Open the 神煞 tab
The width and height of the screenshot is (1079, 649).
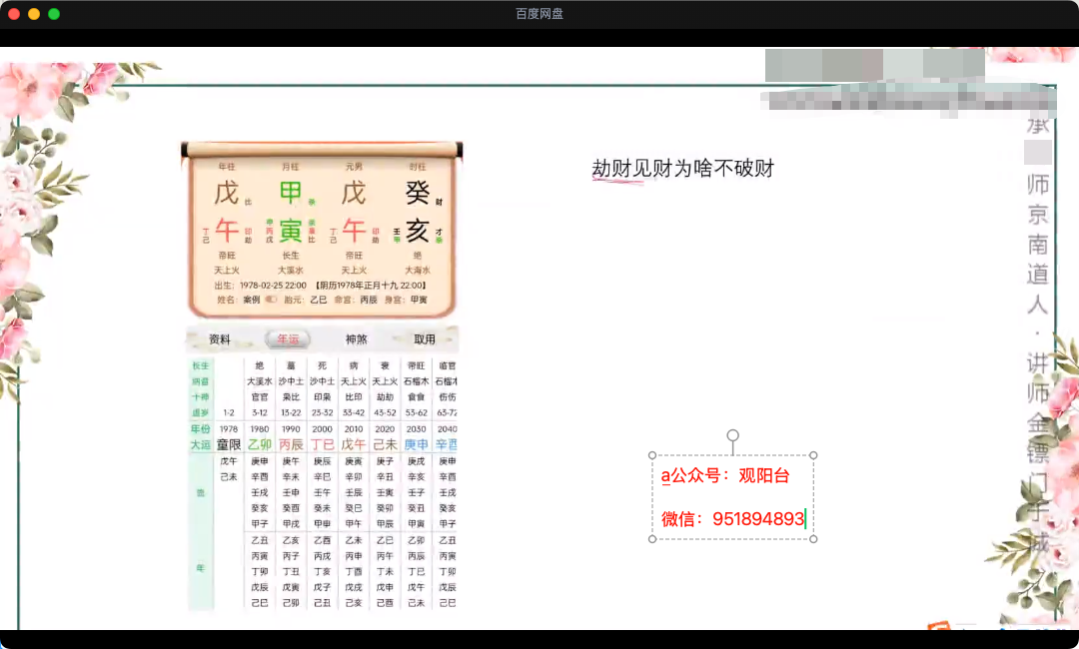pos(357,339)
